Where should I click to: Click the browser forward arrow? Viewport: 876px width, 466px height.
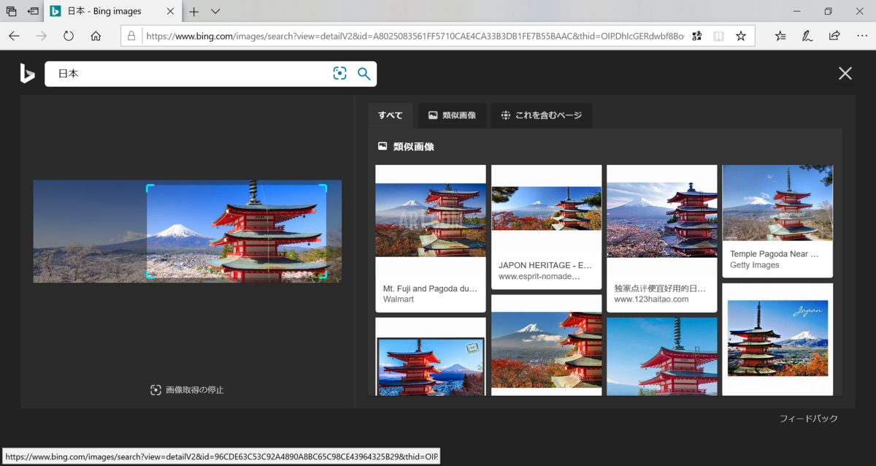[x=42, y=36]
